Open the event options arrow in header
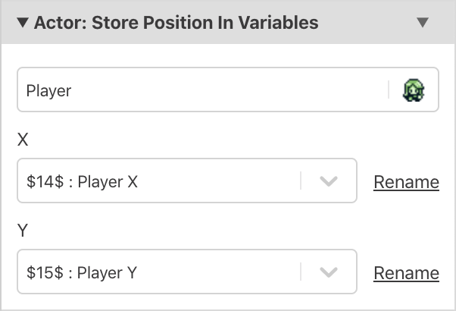 (x=423, y=23)
